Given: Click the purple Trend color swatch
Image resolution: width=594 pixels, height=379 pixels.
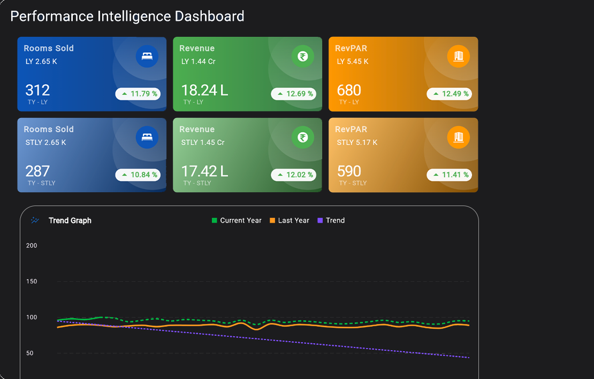Looking at the screenshot, I should pos(320,220).
